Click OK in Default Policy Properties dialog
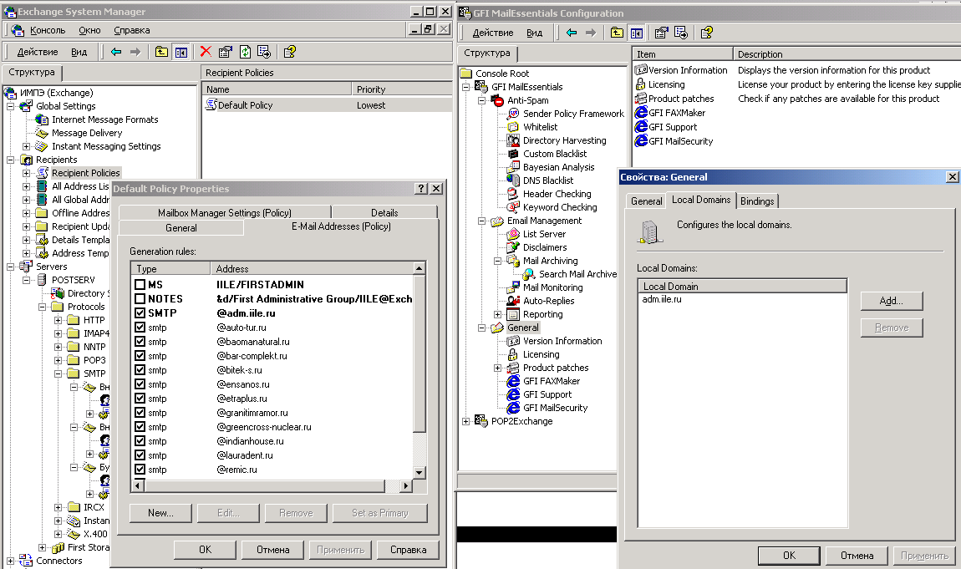961x569 pixels. click(x=205, y=550)
